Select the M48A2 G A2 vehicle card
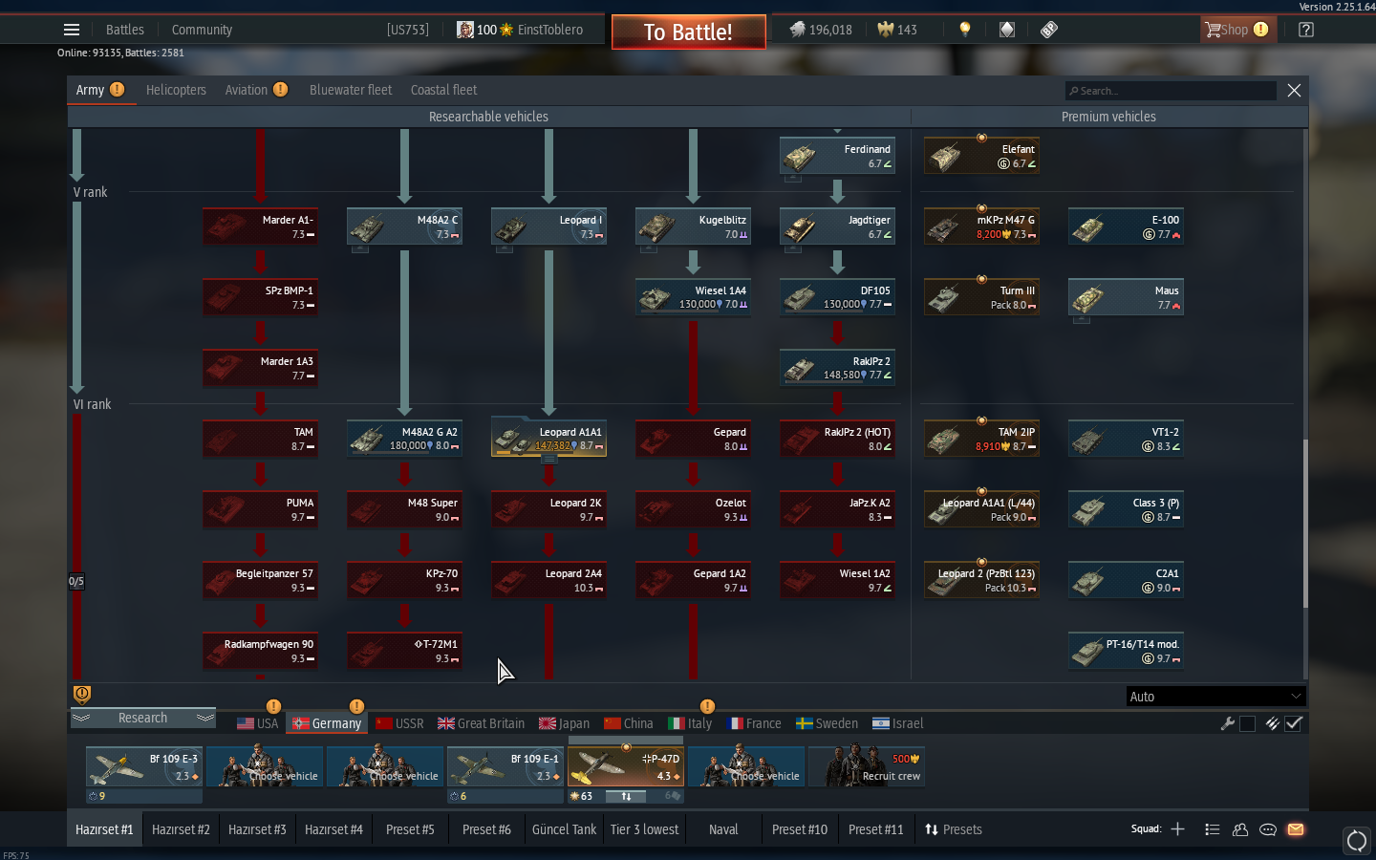This screenshot has width=1376, height=860. (x=404, y=439)
